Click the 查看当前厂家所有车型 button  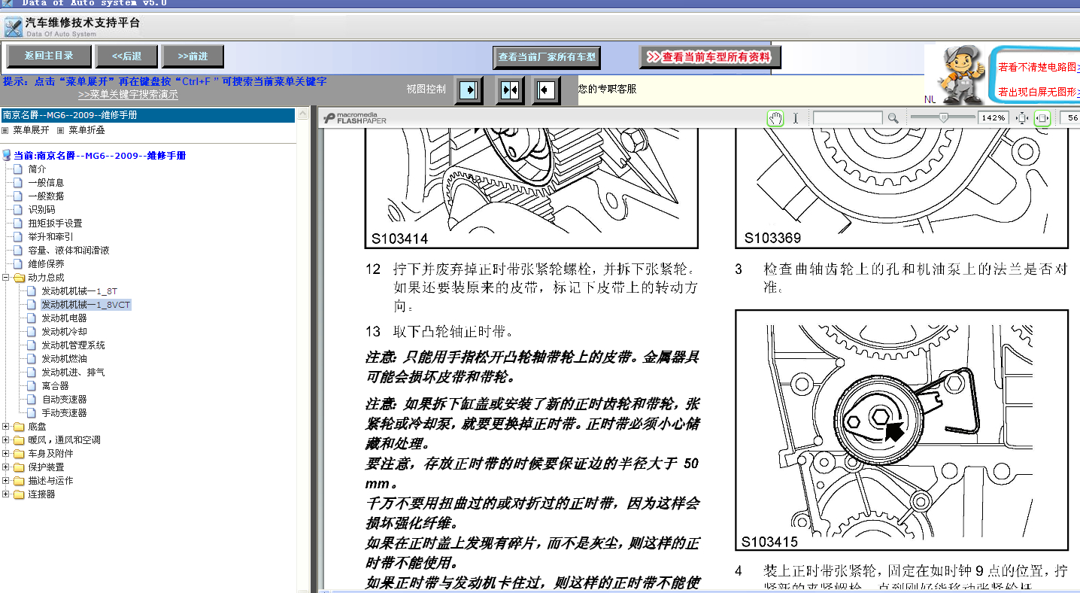tap(547, 56)
